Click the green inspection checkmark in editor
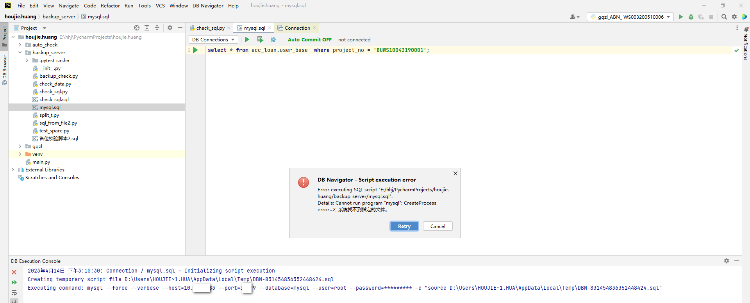The width and height of the screenshot is (750, 303). [x=737, y=50]
